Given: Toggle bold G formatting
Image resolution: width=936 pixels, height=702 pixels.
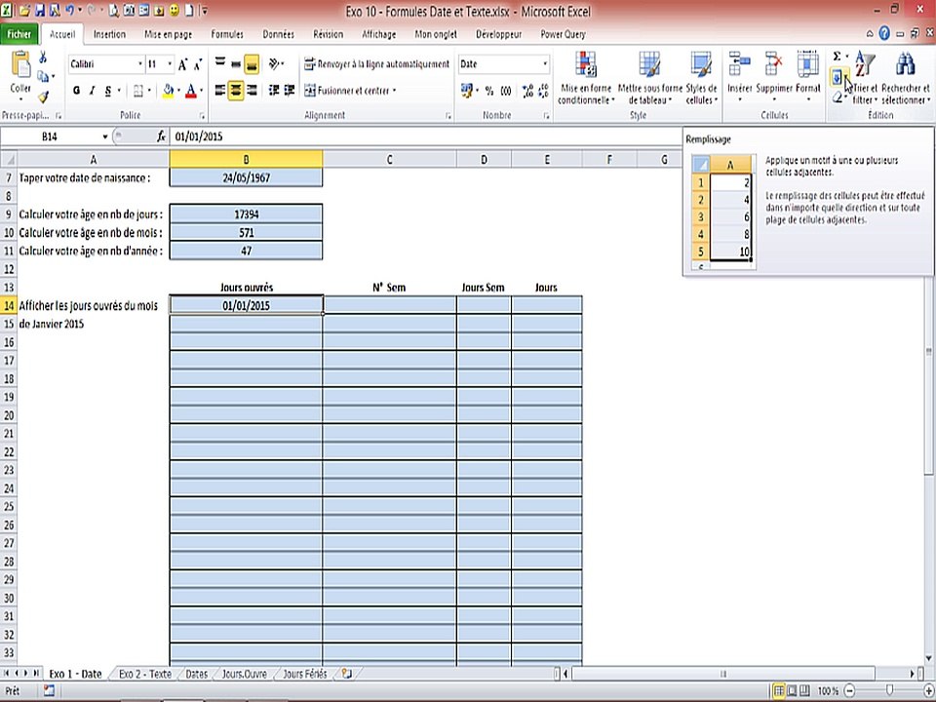Looking at the screenshot, I should point(76,91).
